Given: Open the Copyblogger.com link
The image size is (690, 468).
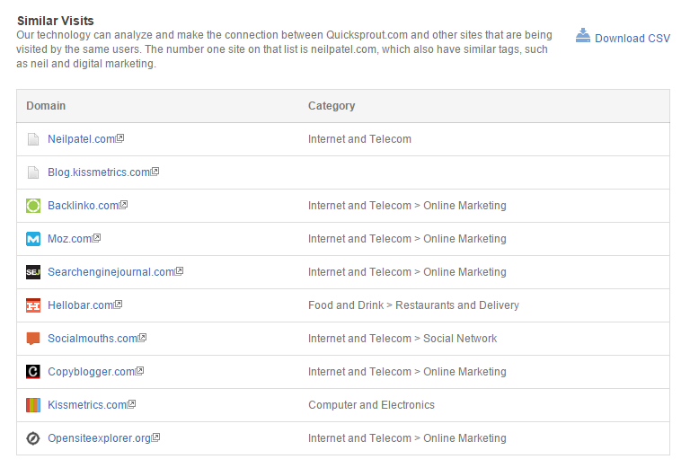Looking at the screenshot, I should 91,372.
